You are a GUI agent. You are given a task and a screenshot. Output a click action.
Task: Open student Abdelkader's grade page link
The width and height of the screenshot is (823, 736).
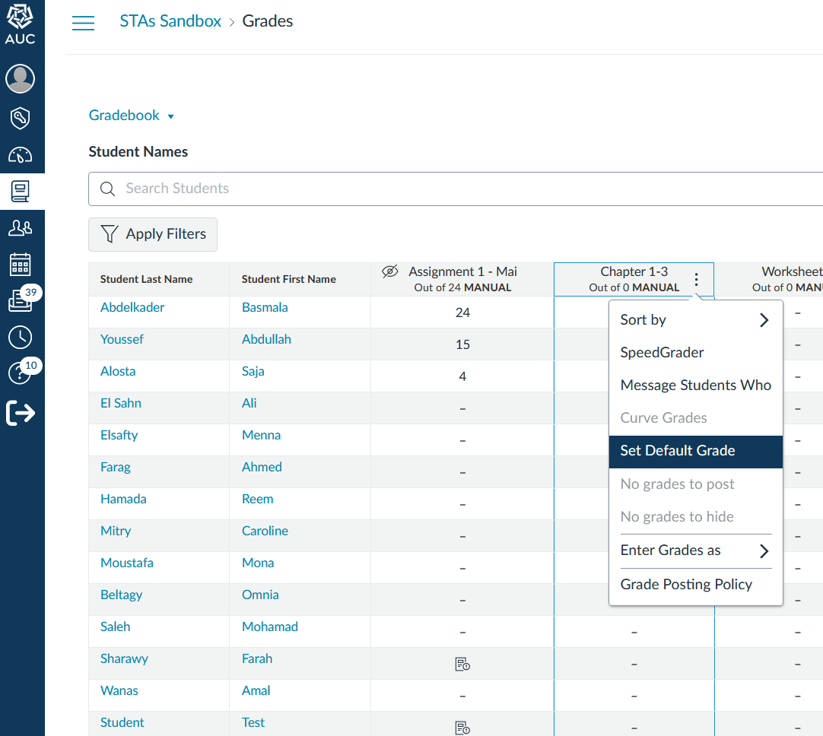tap(132, 308)
